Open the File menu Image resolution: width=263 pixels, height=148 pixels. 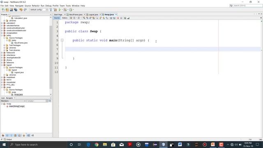coord(2,6)
